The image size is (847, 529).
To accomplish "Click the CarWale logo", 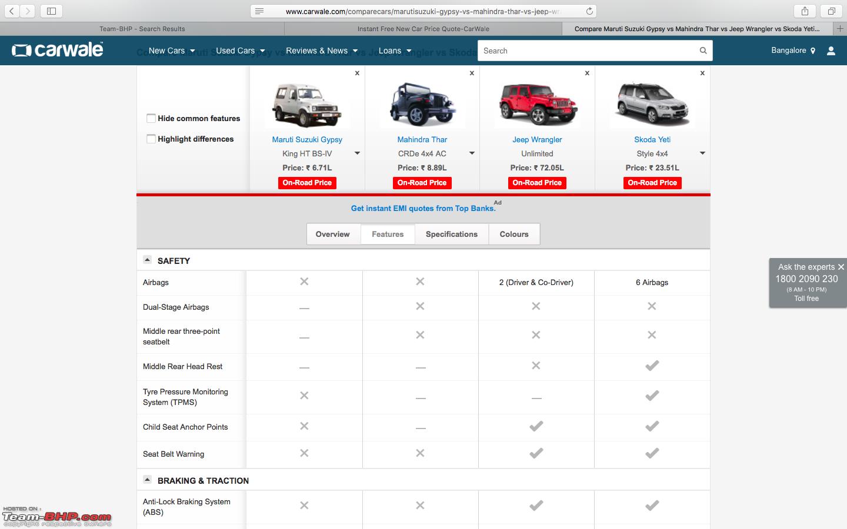I will (x=58, y=50).
